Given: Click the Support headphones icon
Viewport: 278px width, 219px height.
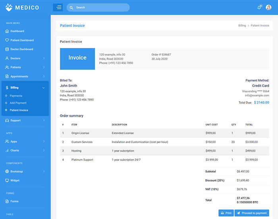Looking at the screenshot, I should pos(7,120).
